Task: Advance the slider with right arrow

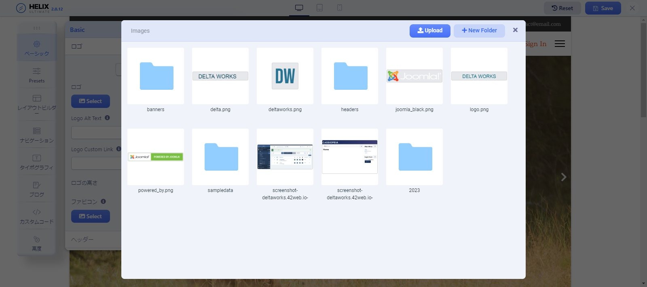Action: (563, 177)
